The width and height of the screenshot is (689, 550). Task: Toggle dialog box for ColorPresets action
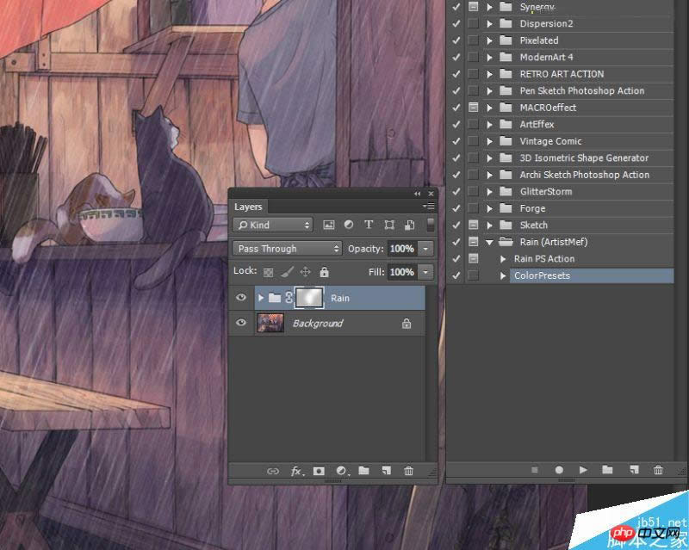[x=473, y=275]
